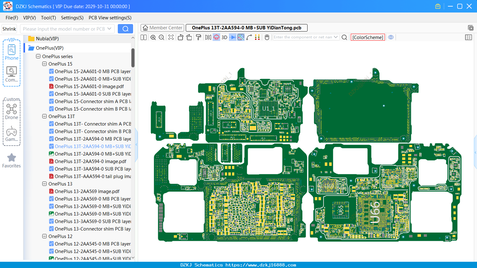Click the file tree scrollbar thumb
Image resolution: width=477 pixels, height=268 pixels.
click(133, 57)
